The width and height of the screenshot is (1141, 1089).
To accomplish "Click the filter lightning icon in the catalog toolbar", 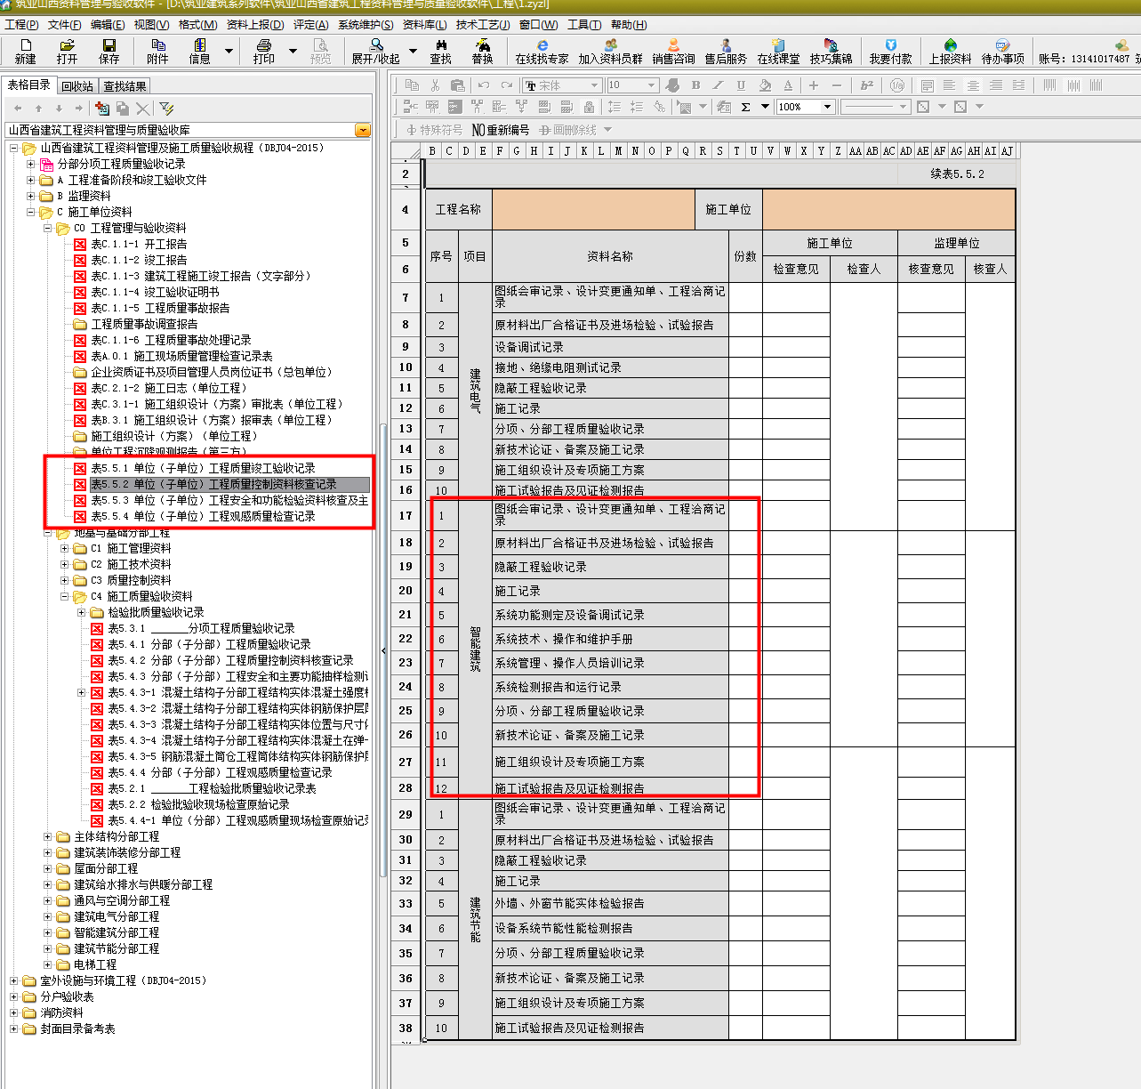I will pyautogui.click(x=166, y=108).
